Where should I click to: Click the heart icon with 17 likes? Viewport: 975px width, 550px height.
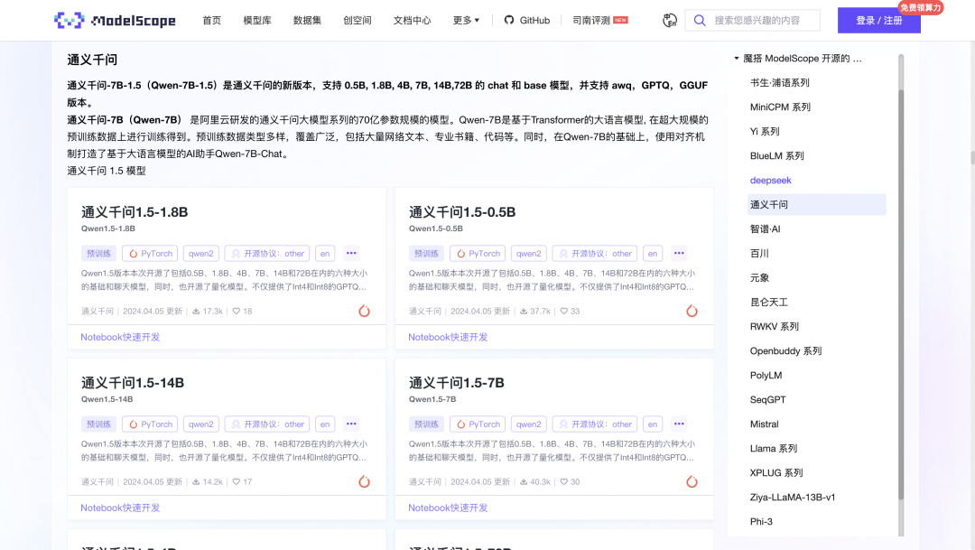[237, 481]
